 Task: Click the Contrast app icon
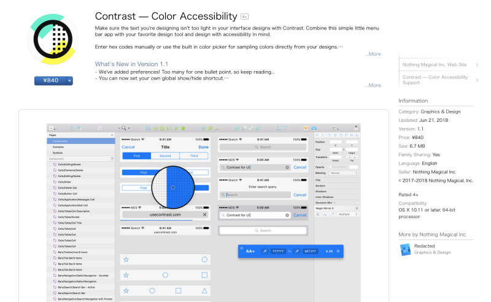[53, 39]
